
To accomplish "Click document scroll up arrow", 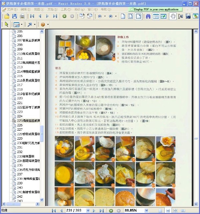I will (x=196, y=32).
